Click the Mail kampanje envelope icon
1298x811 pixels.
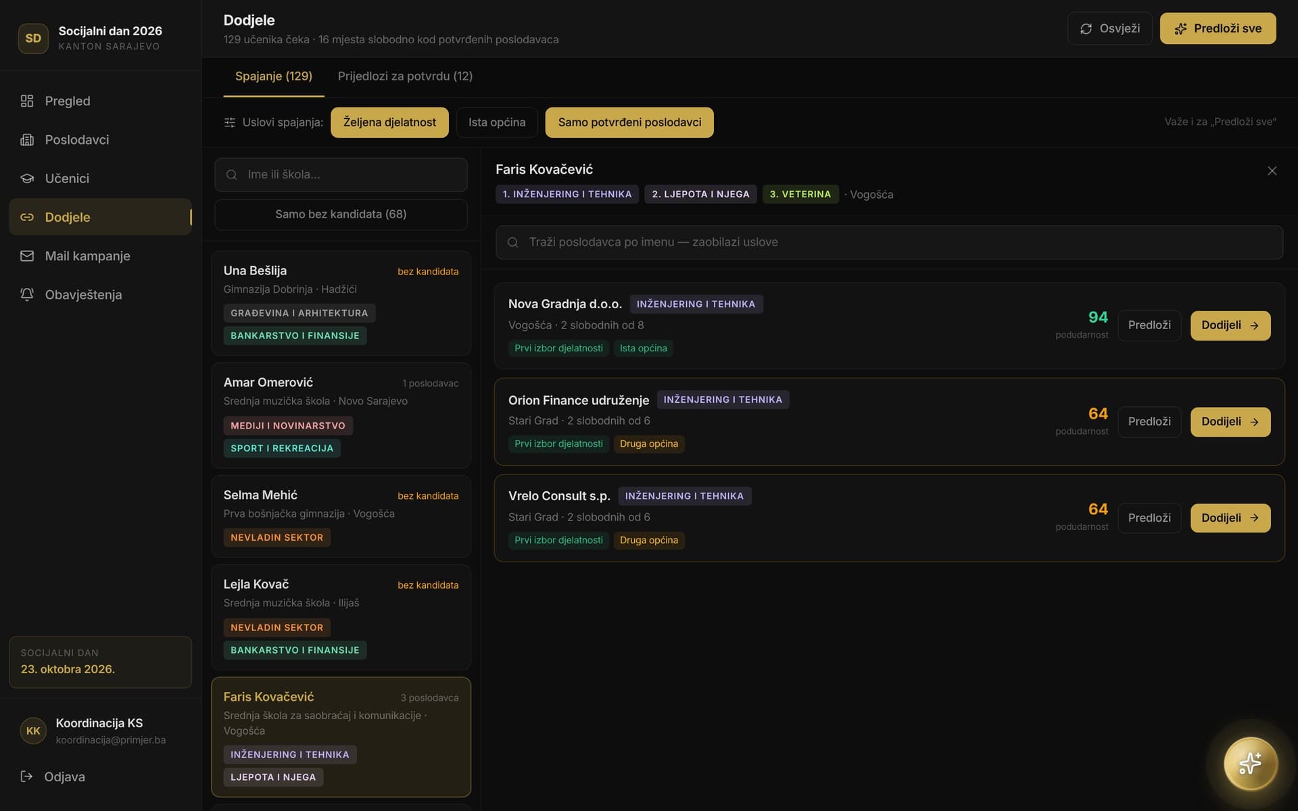tap(27, 256)
